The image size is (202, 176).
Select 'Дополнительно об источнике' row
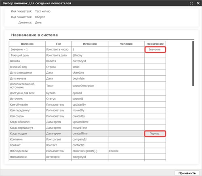pyautogui.click(x=87, y=86)
